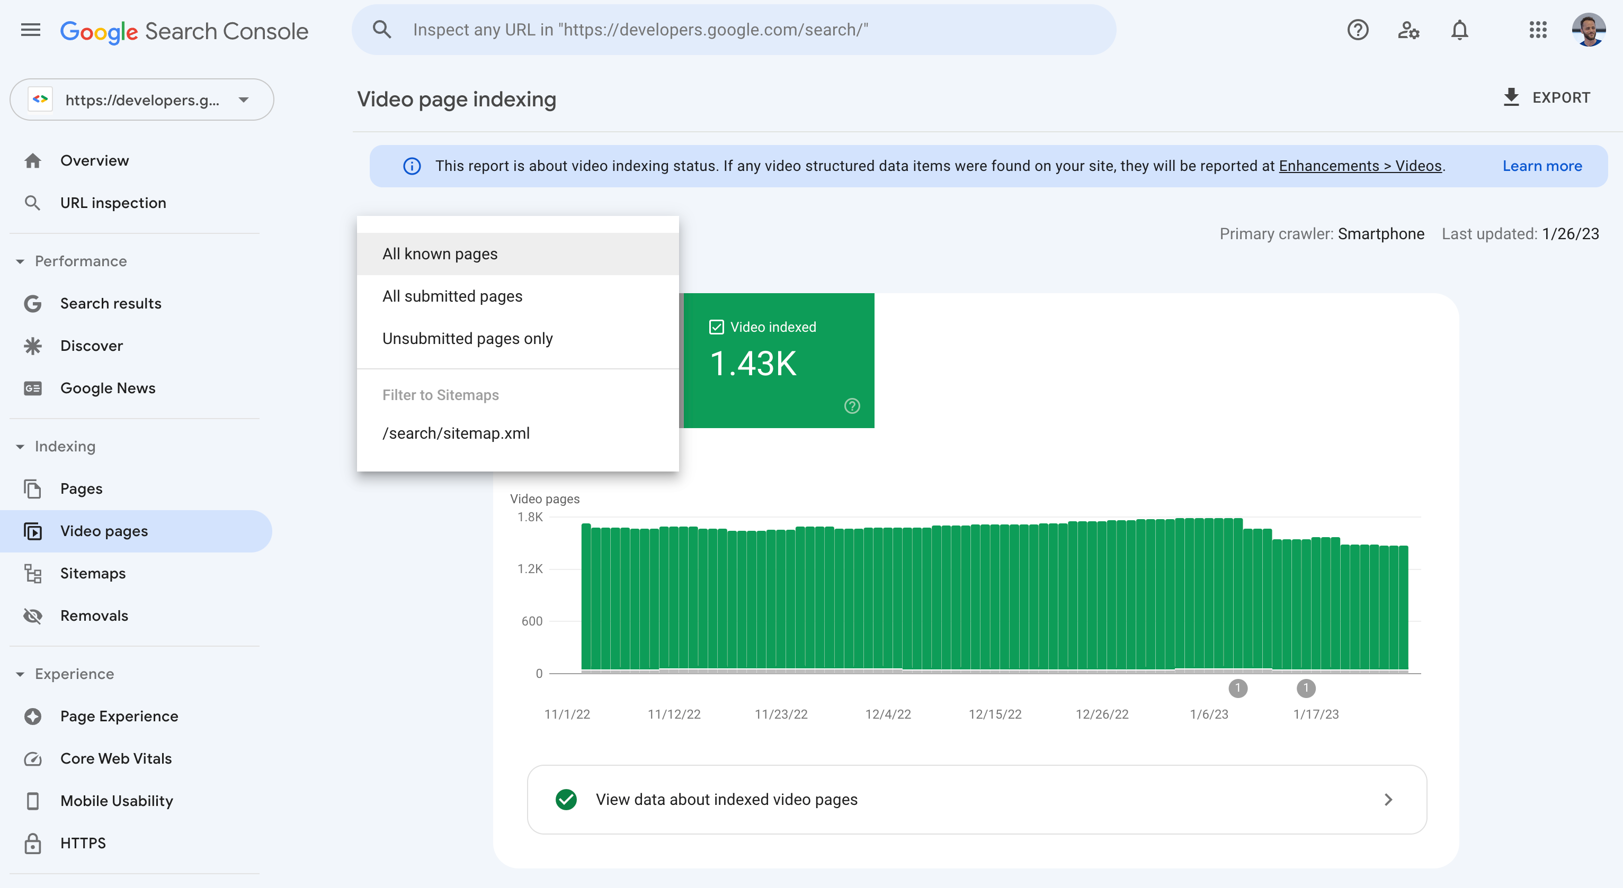Click the Learn more link
1623x888 pixels.
coord(1542,165)
